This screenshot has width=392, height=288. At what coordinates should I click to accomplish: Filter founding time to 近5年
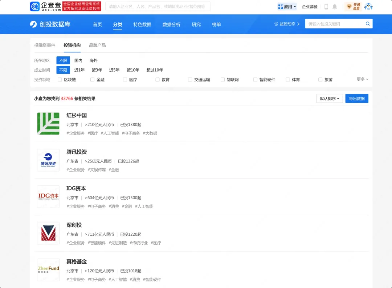[114, 70]
